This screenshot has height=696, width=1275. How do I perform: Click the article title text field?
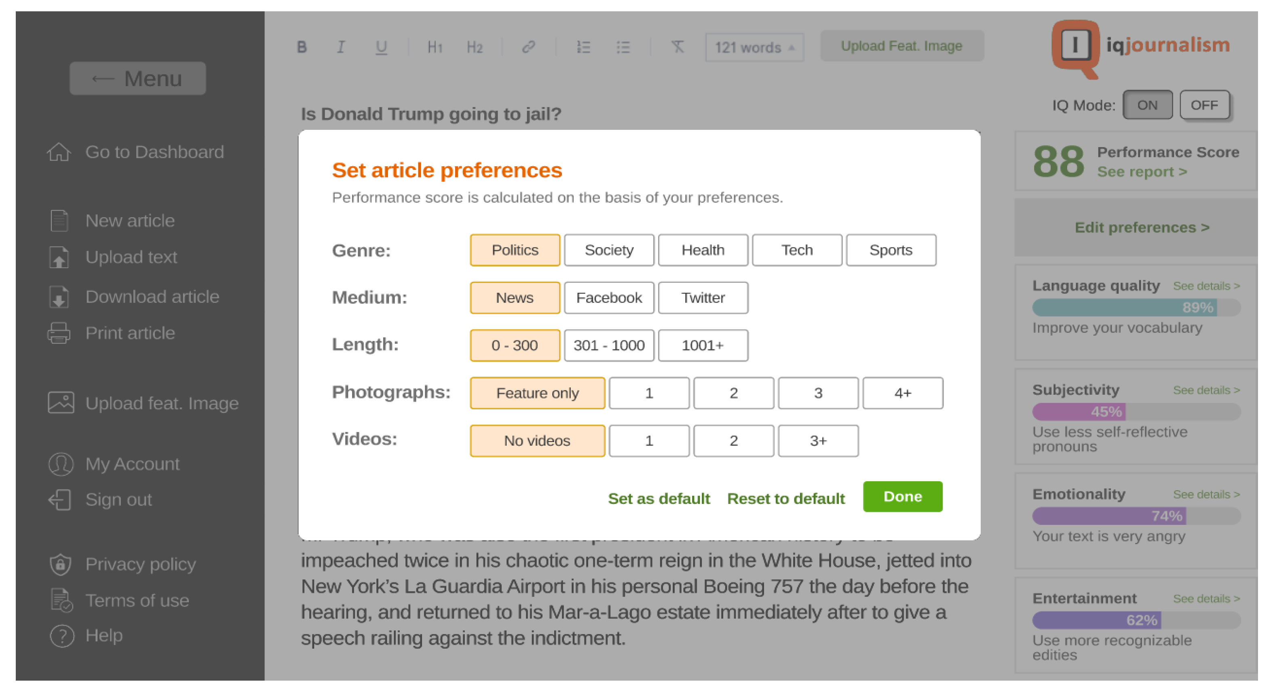coord(431,114)
